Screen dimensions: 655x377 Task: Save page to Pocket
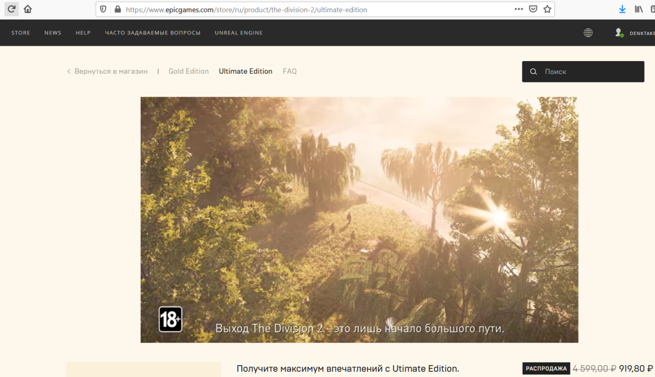point(533,9)
